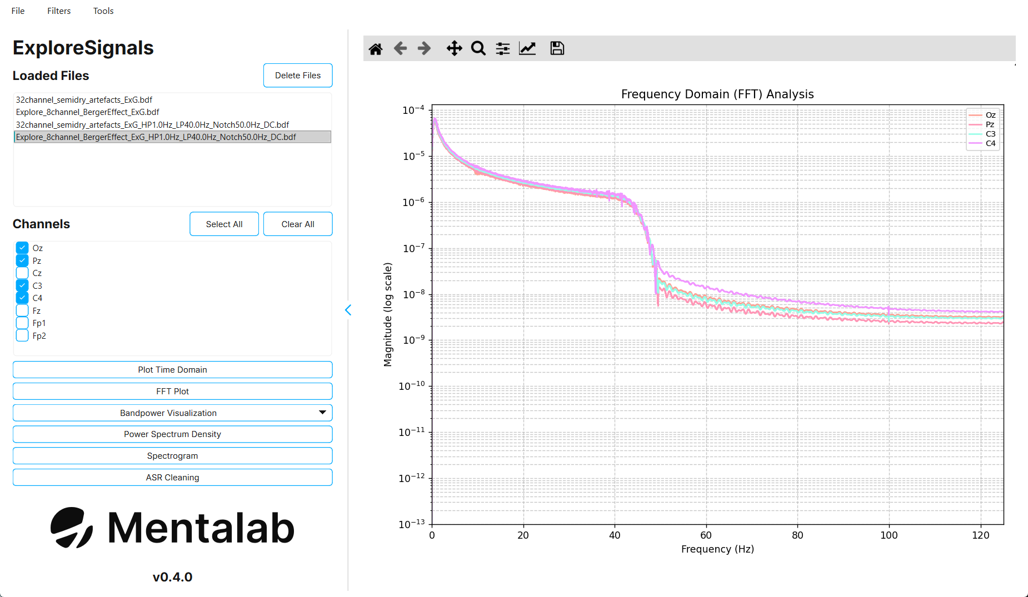Click the C4 entry in plot legend
The height and width of the screenshot is (597, 1028).
click(982, 143)
